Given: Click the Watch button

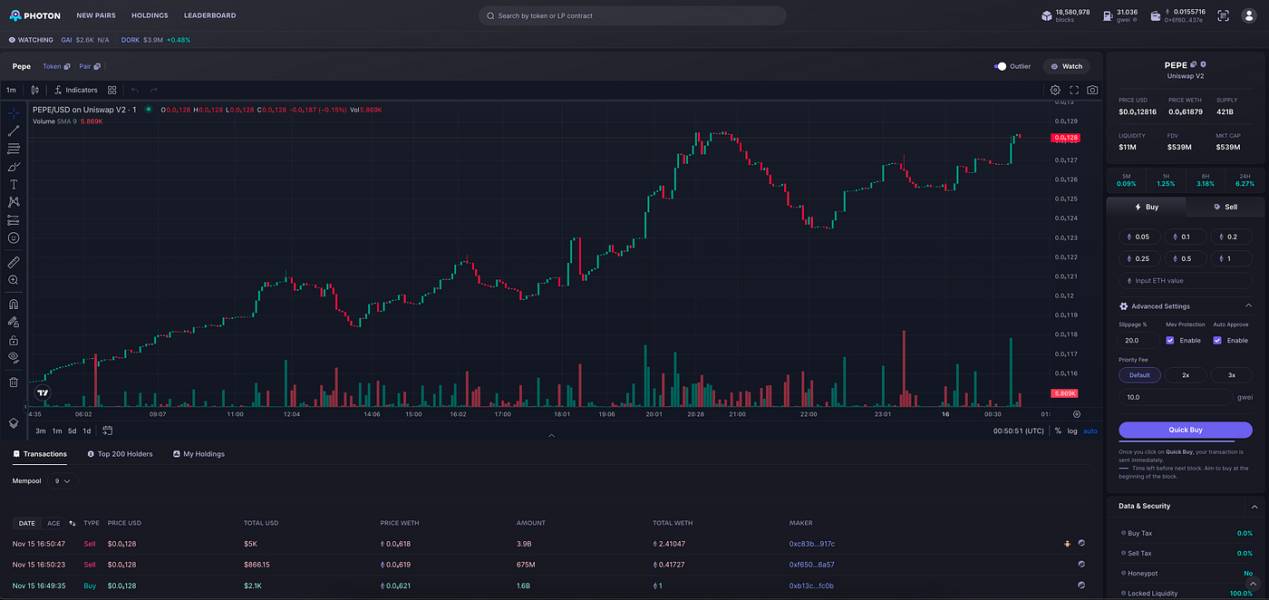Looking at the screenshot, I should tap(1066, 66).
